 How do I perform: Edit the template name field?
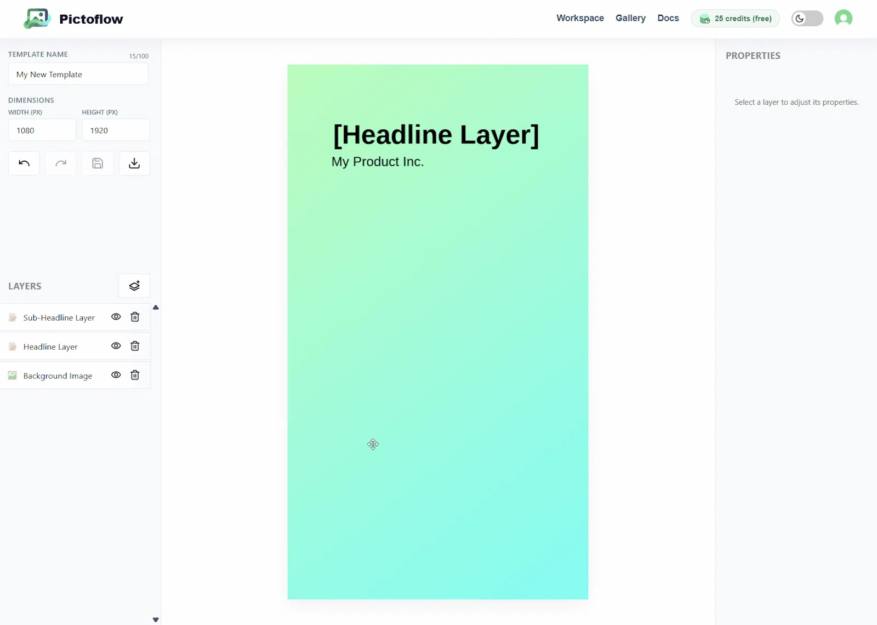[x=78, y=74]
